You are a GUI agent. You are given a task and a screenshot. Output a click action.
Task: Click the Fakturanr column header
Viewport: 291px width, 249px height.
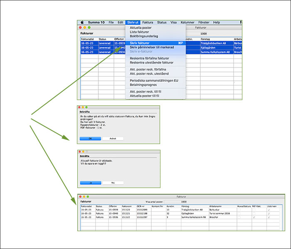(x=129, y=206)
